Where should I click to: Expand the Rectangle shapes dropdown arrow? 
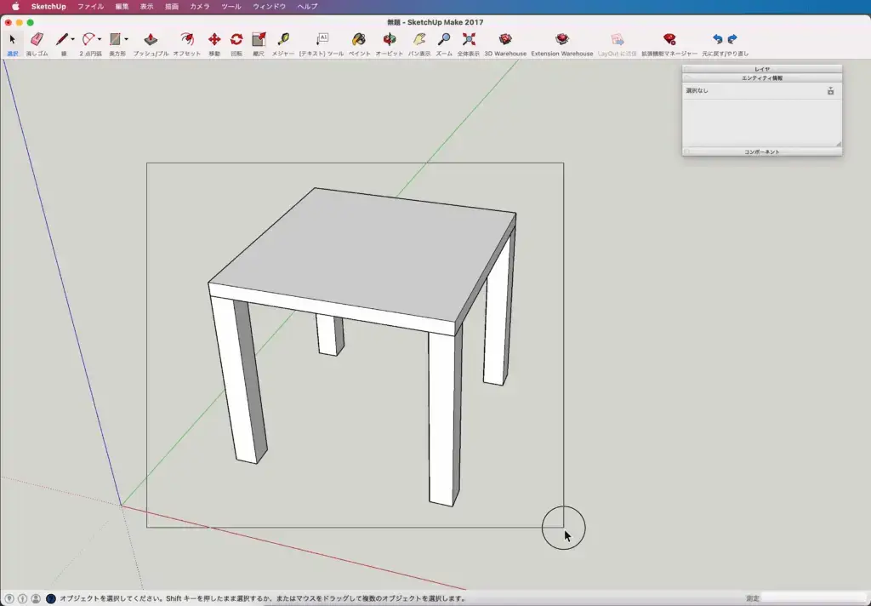tap(126, 39)
